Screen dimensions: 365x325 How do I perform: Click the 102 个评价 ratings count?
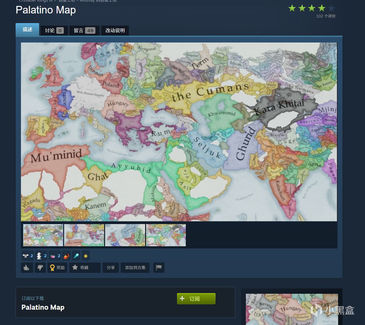click(x=326, y=16)
